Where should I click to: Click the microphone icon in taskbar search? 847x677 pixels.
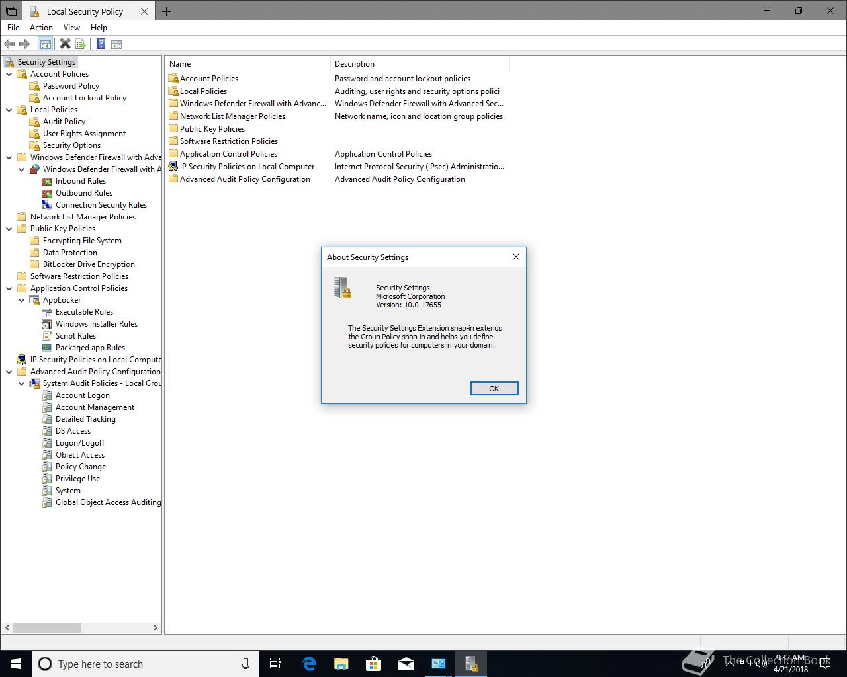pyautogui.click(x=245, y=664)
